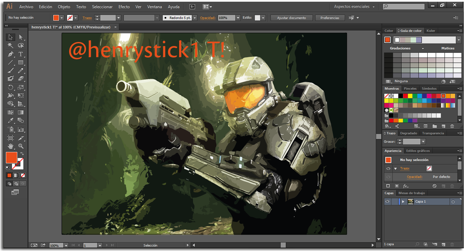Select the Hand tool
Viewport: 469px width, 251px height.
click(x=11, y=146)
